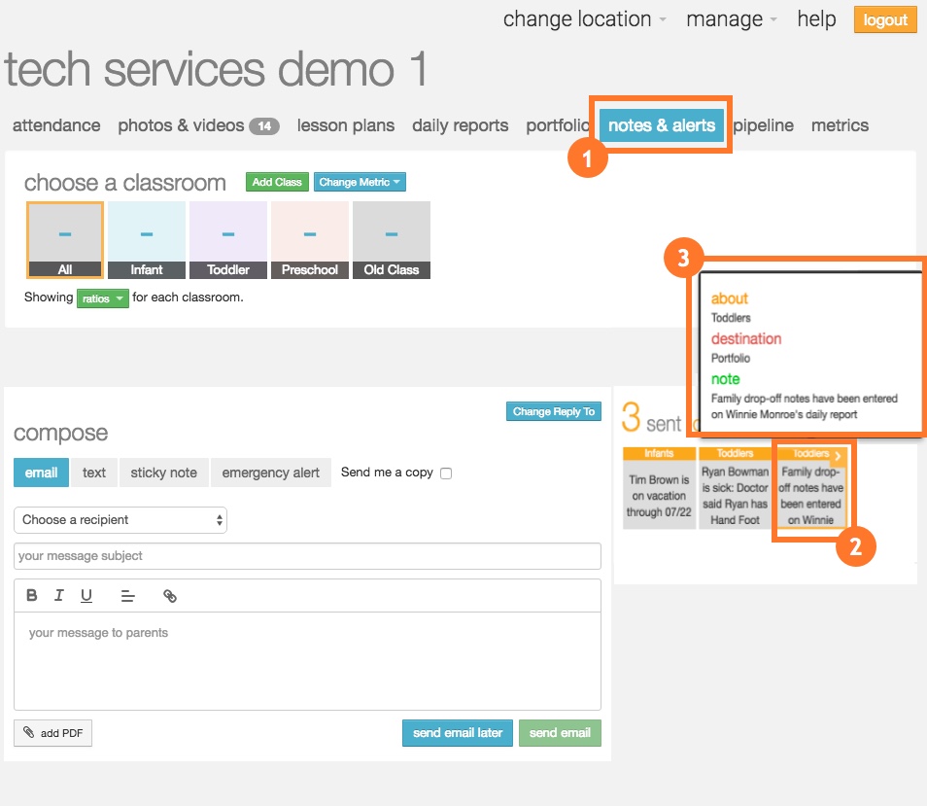
Task: Open the manage menu
Action: [724, 18]
